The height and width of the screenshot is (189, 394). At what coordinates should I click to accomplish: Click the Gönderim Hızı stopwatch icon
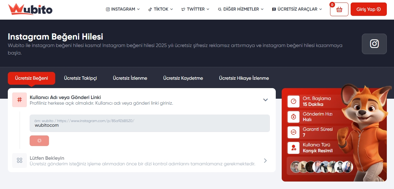pos(294,117)
